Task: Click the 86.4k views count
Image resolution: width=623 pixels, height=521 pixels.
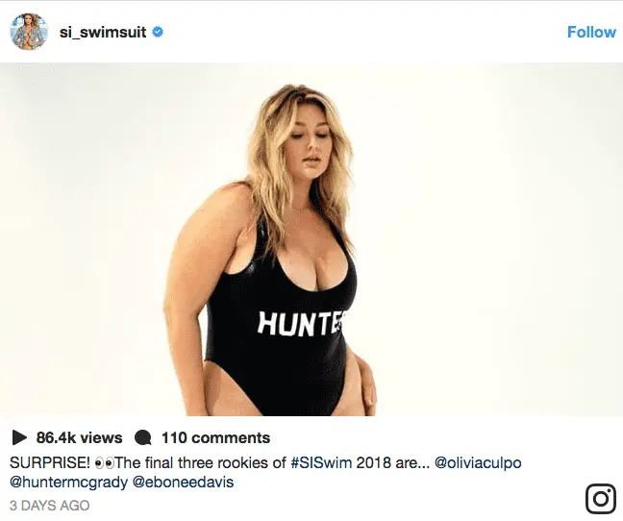Action: click(x=80, y=438)
